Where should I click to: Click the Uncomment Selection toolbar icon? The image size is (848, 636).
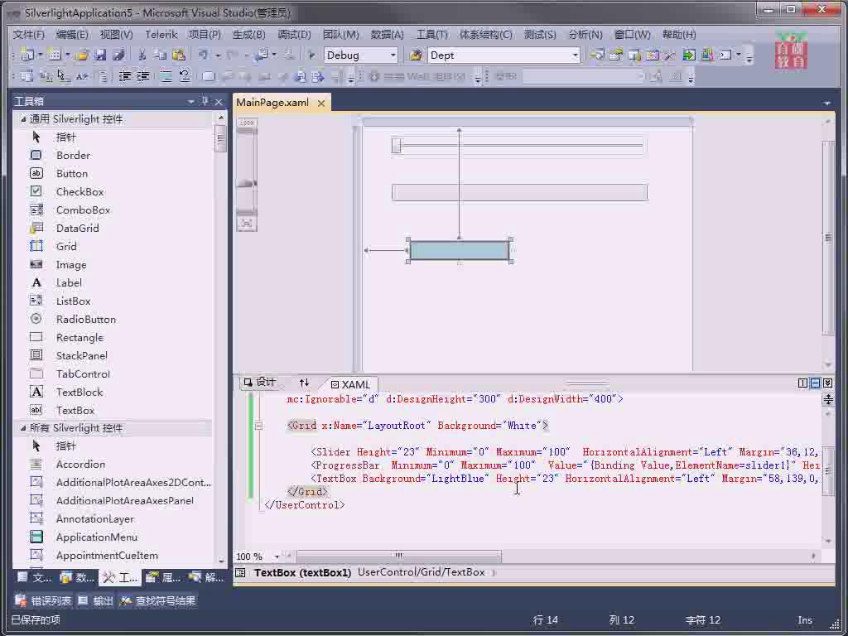click(x=185, y=76)
